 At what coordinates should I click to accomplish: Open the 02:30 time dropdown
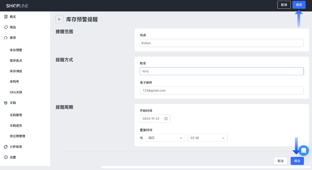[x=207, y=138]
